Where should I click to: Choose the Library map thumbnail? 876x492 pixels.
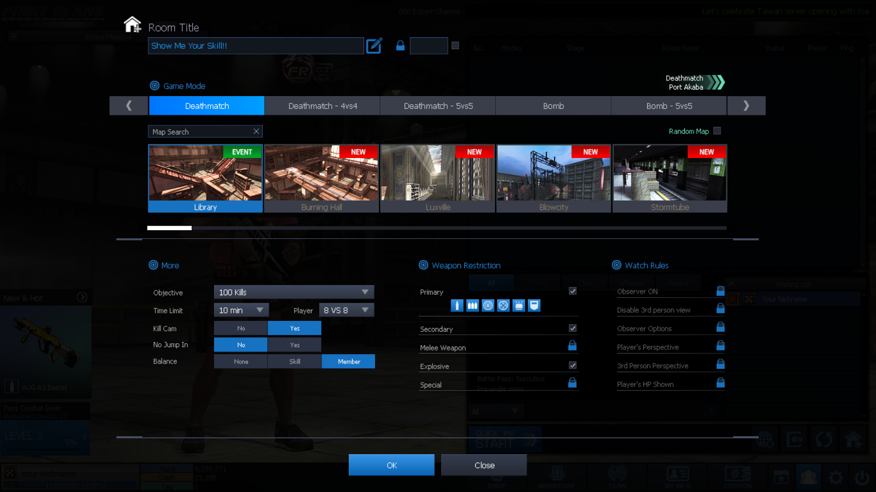(x=205, y=178)
